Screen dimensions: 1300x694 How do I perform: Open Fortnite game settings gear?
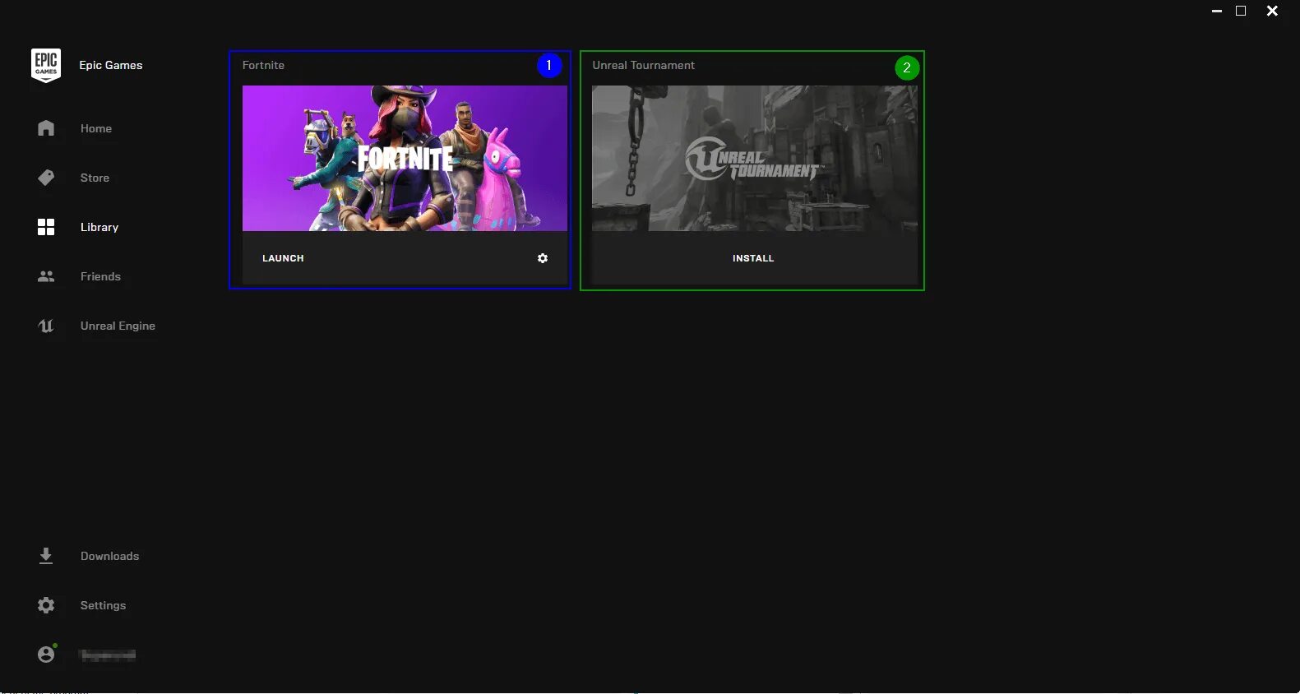pos(543,258)
